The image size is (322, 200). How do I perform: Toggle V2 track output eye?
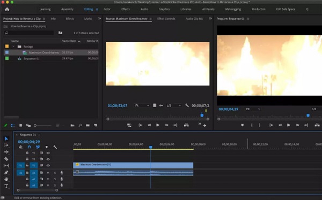point(48,159)
